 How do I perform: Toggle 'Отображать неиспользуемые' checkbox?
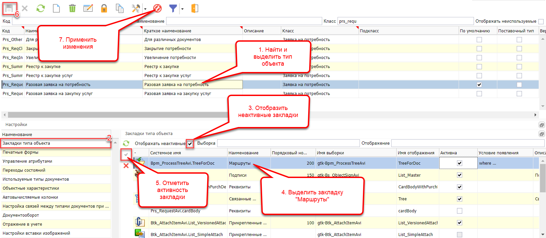[x=541, y=21]
